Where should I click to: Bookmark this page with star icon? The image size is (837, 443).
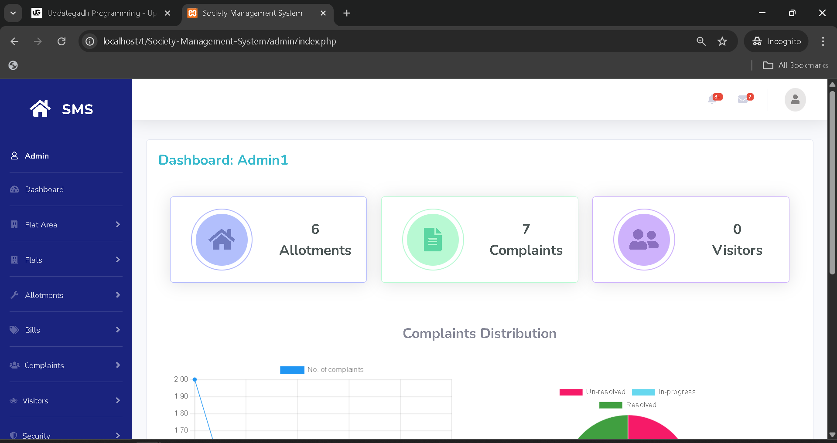(x=722, y=41)
